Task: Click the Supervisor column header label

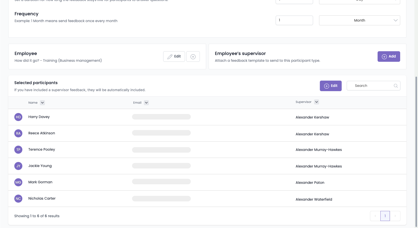Action: pyautogui.click(x=304, y=102)
